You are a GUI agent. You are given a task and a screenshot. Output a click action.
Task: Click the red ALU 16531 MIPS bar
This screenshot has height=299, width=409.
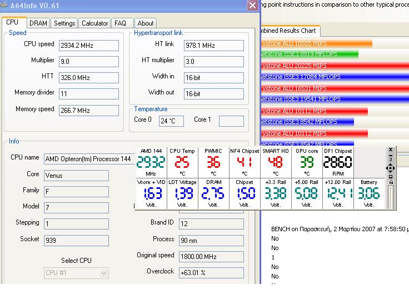335,88
